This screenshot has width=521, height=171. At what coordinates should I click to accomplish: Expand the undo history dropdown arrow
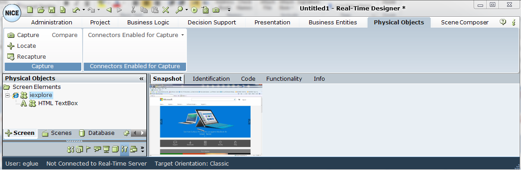coord(84,10)
